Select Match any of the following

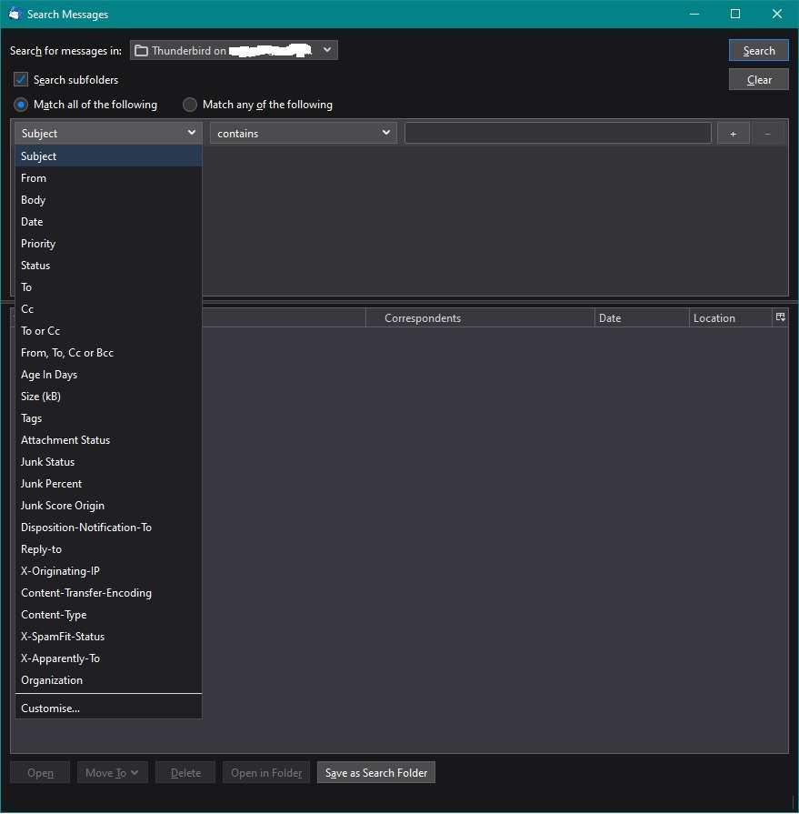pyautogui.click(x=190, y=105)
